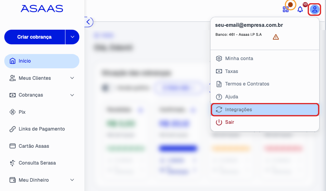This screenshot has width=326, height=191.
Task: Open Consulta Serasa in the sidebar
Action: tap(42, 163)
